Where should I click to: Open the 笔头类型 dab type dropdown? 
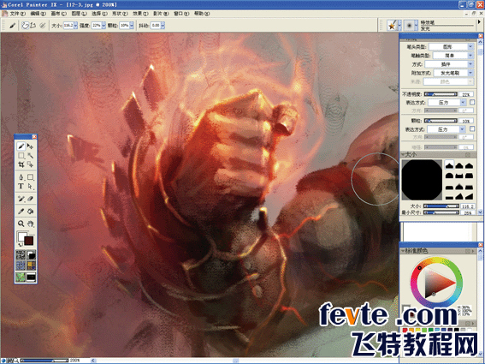[x=452, y=47]
